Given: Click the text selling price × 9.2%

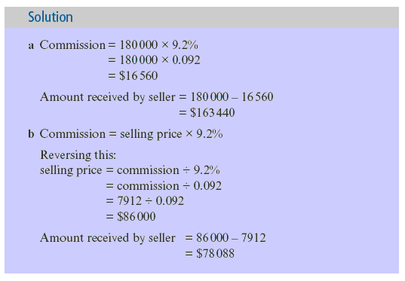Looking at the screenshot, I should pos(171,134).
